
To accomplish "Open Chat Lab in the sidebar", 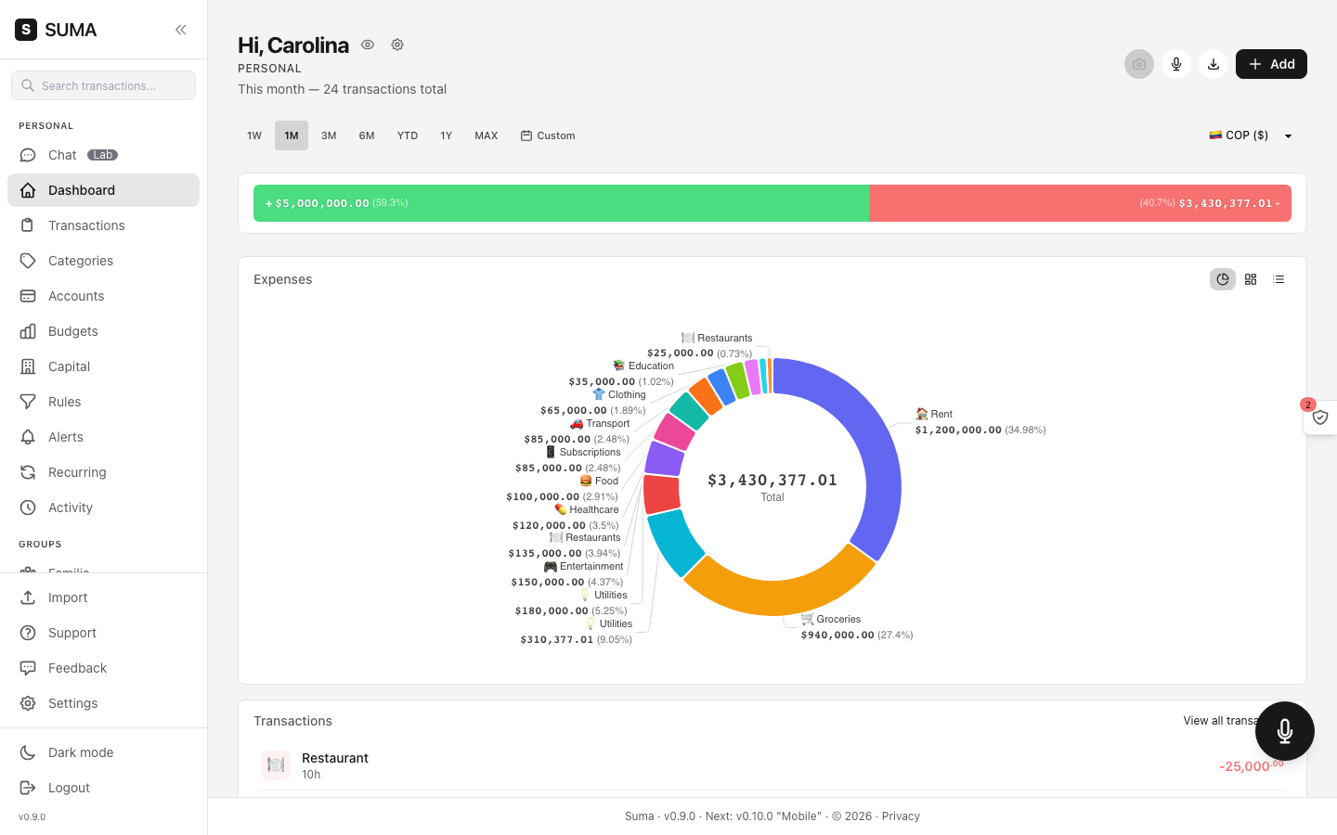I will 103,155.
